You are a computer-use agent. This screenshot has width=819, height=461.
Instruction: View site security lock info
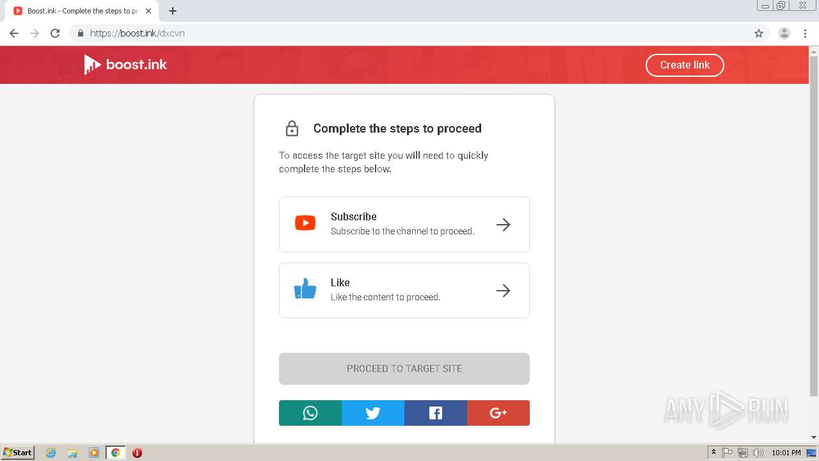pos(81,33)
